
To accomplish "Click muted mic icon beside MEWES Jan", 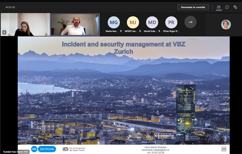I will click(x=140, y=31).
